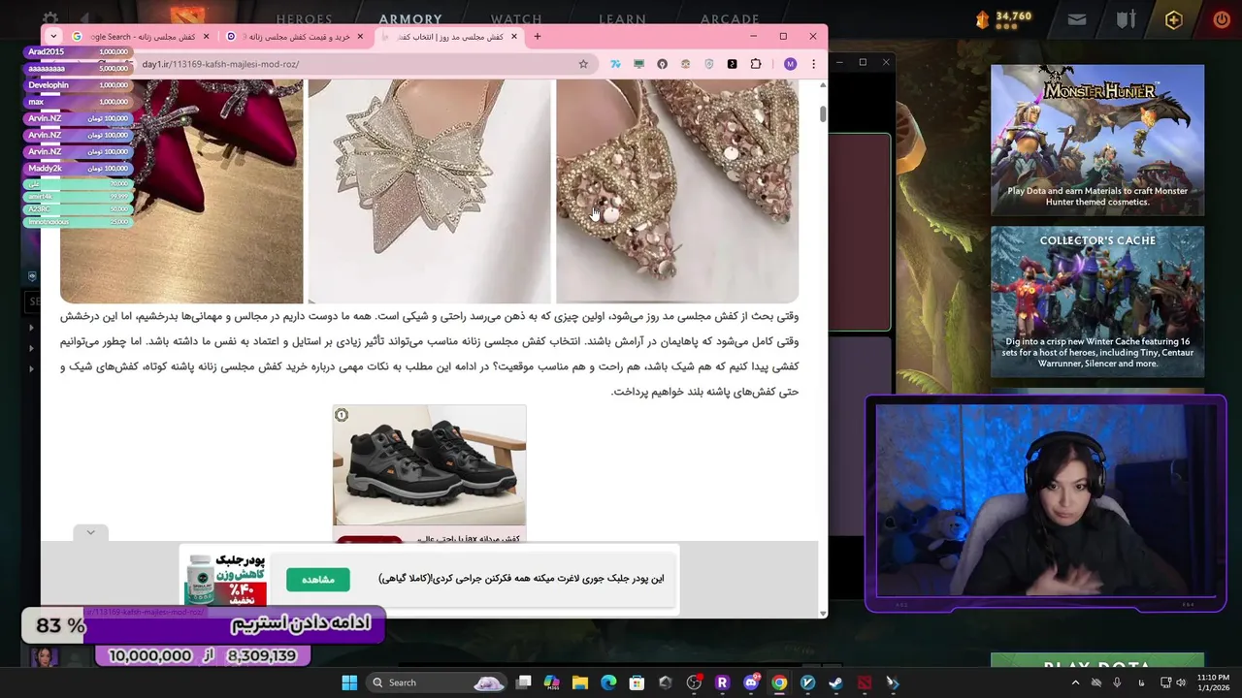The width and height of the screenshot is (1242, 698).
Task: Click the Google Chrome taskbar icon
Action: 779,682
